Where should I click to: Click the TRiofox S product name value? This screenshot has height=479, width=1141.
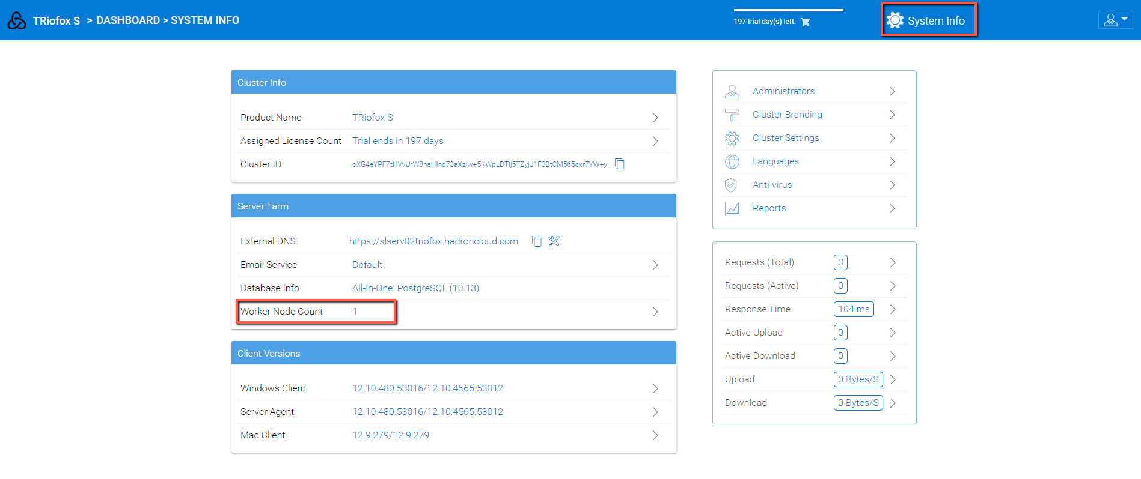click(x=372, y=118)
